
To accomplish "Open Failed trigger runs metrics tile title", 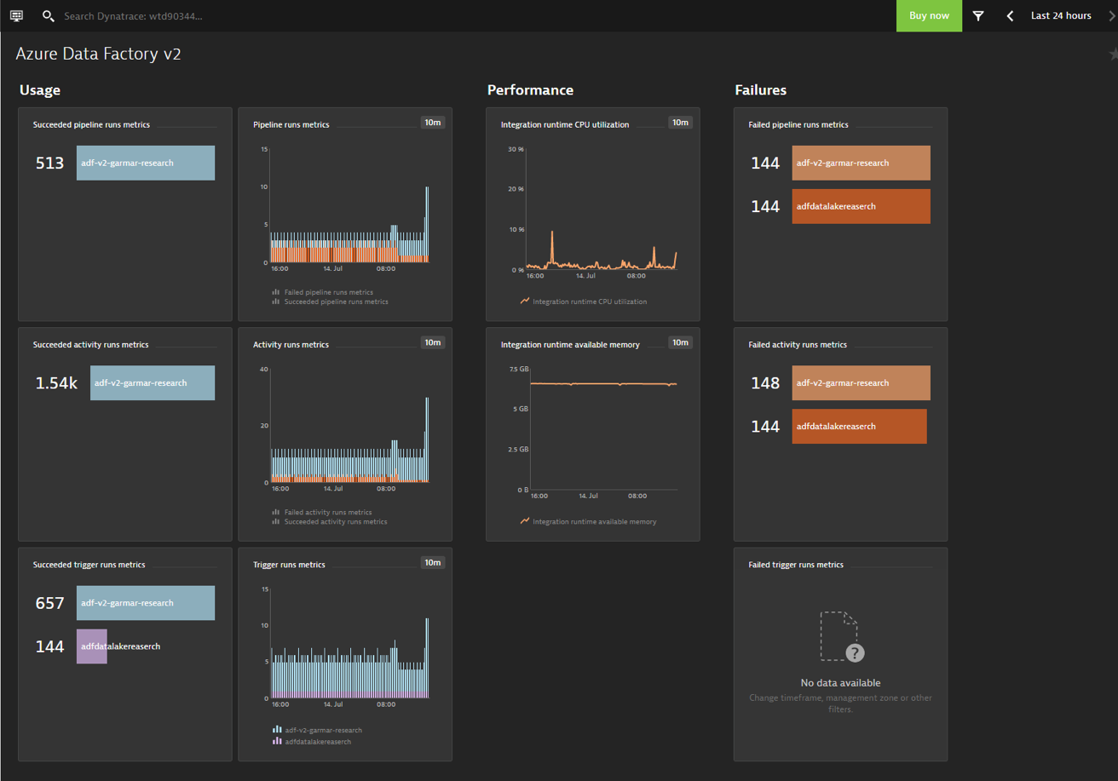I will 796,565.
